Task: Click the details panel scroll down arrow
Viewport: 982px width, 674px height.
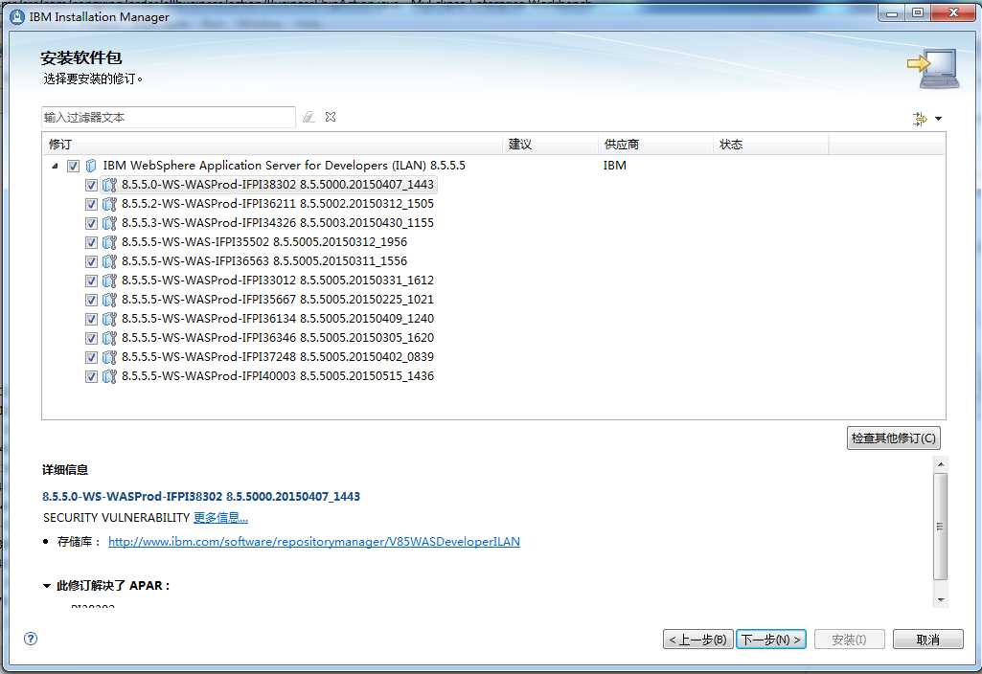Action: pyautogui.click(x=940, y=599)
